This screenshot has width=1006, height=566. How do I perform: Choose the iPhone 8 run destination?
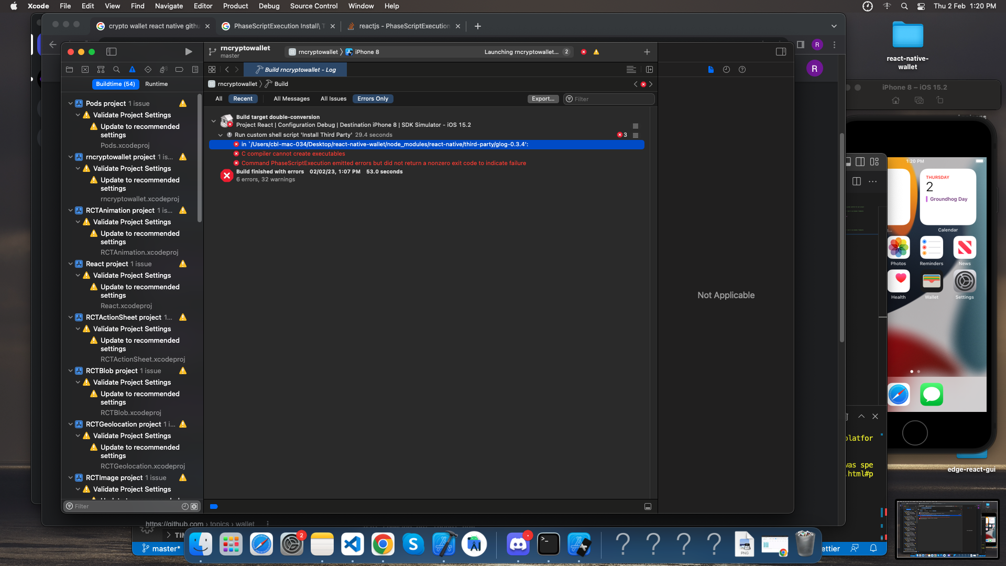pos(366,52)
